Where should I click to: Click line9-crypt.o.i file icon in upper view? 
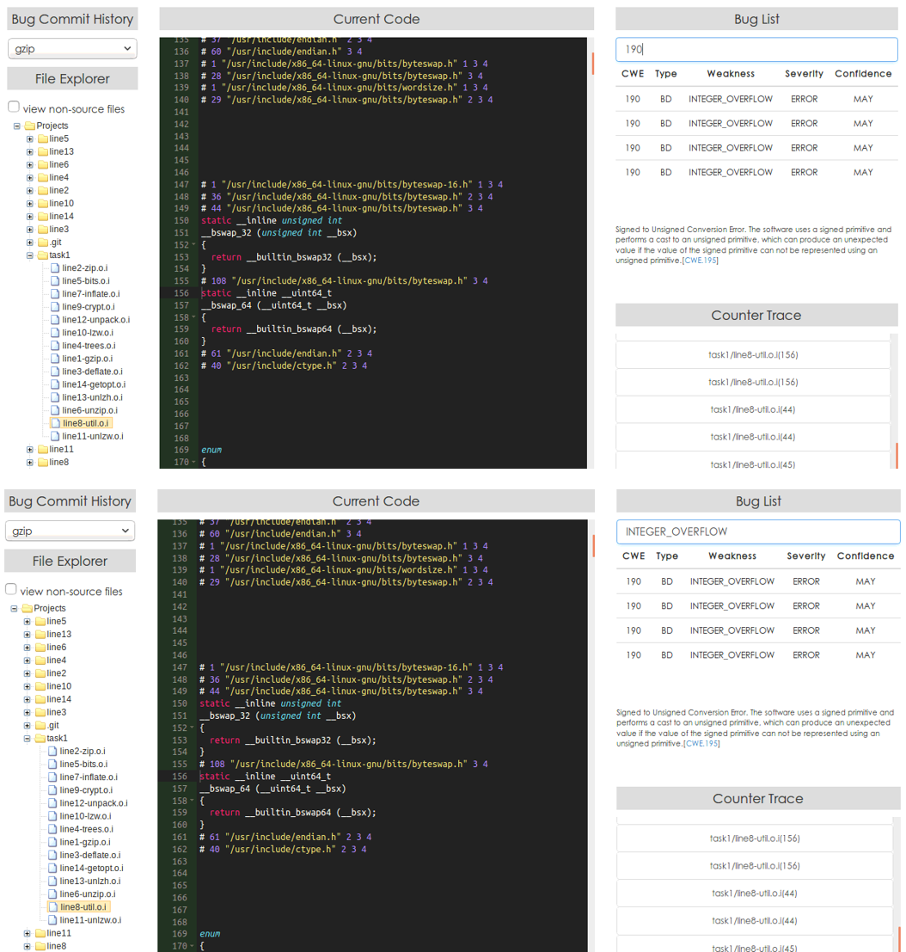(x=55, y=307)
